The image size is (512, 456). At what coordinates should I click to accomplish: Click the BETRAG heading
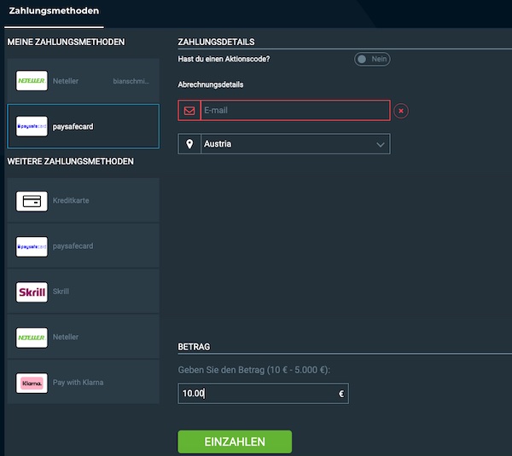194,347
